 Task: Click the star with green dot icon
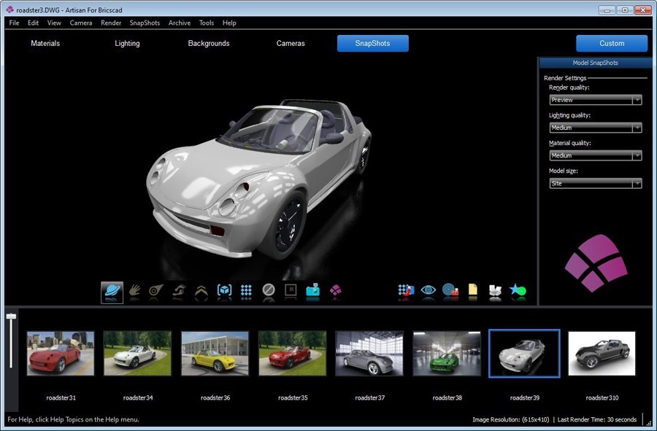518,291
